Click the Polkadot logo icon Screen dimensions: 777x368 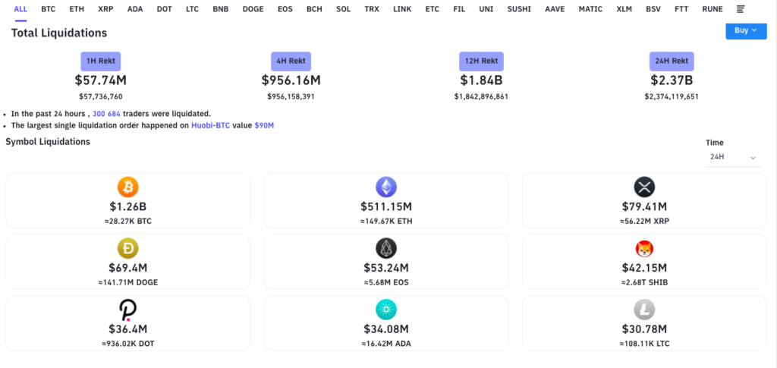pyautogui.click(x=128, y=310)
